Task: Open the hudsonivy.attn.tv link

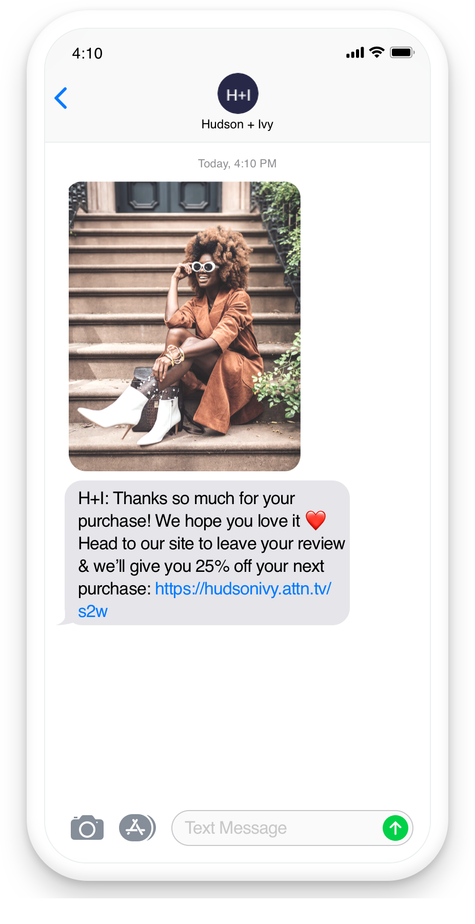Action: [x=243, y=588]
